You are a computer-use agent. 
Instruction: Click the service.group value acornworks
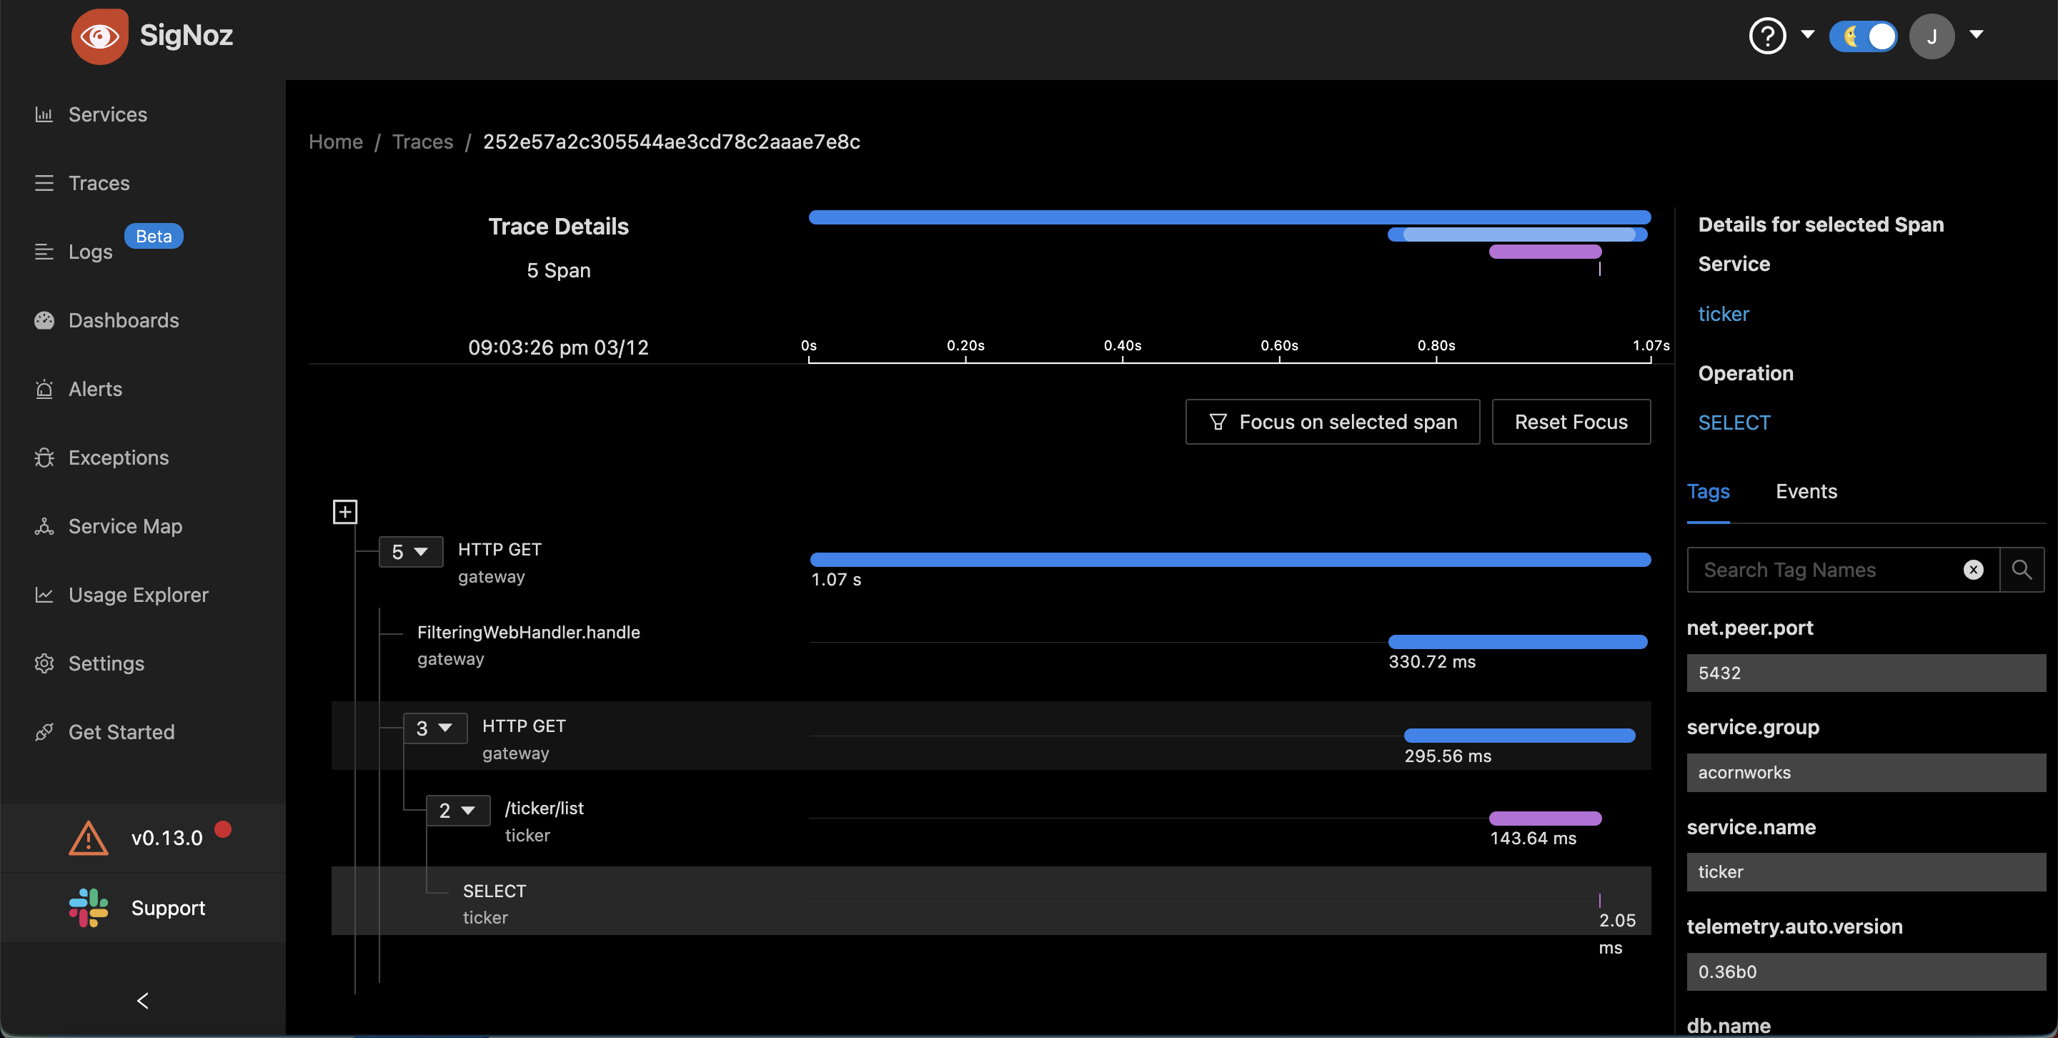click(x=1866, y=773)
